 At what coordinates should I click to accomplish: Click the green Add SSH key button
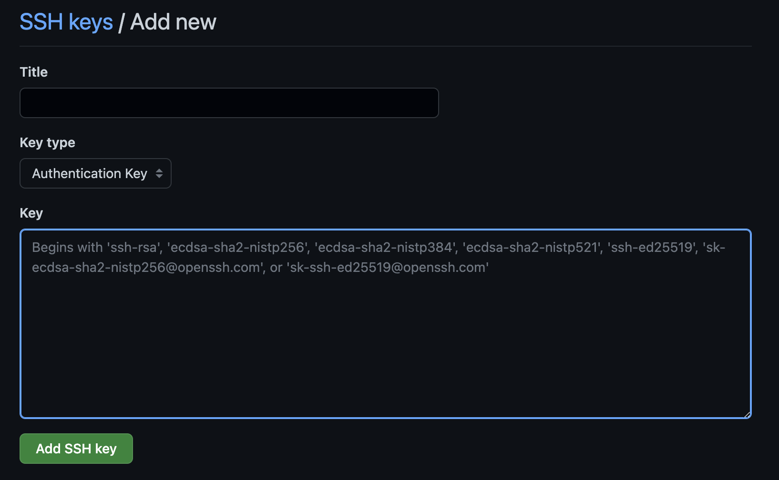tap(76, 448)
